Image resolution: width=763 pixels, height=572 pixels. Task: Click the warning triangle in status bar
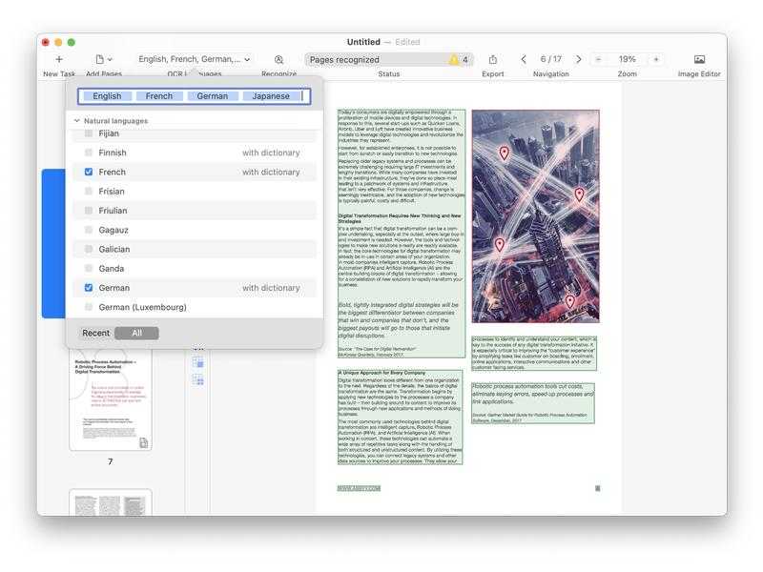(x=454, y=59)
